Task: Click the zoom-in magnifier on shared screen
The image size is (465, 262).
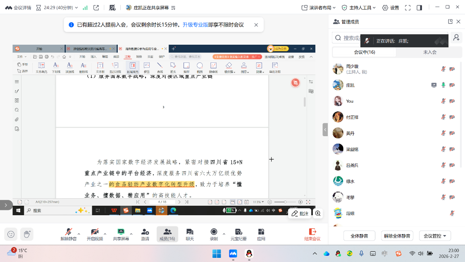Action: tap(318, 214)
